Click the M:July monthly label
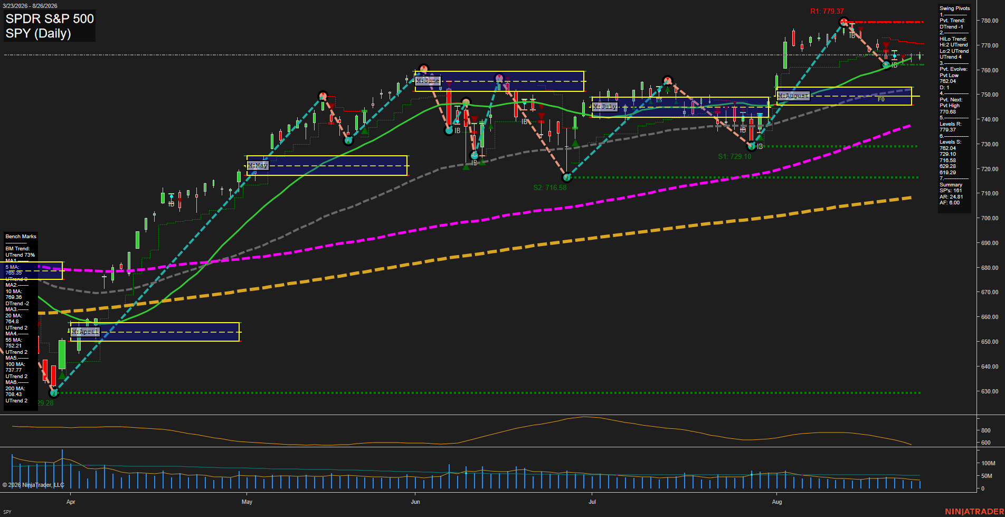This screenshot has height=517, width=1005. click(605, 107)
